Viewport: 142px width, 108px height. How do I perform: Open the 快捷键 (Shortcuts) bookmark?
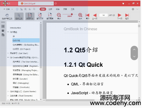[21, 87]
